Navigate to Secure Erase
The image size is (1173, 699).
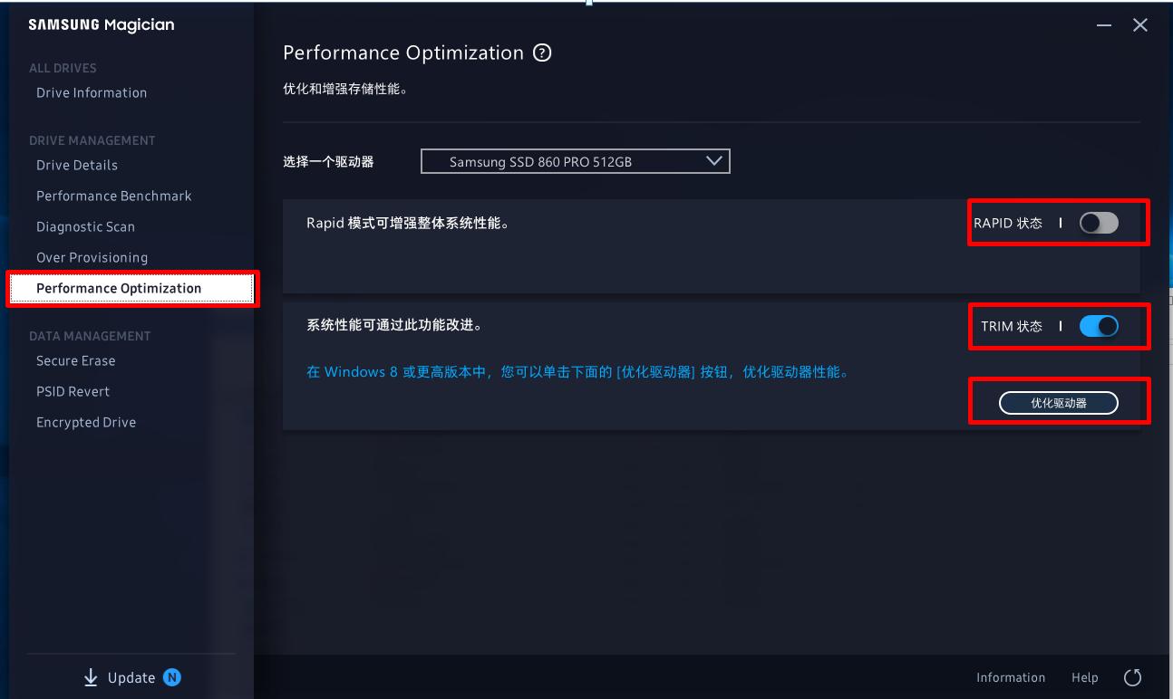click(75, 360)
